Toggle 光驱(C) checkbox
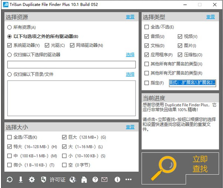 47,45
